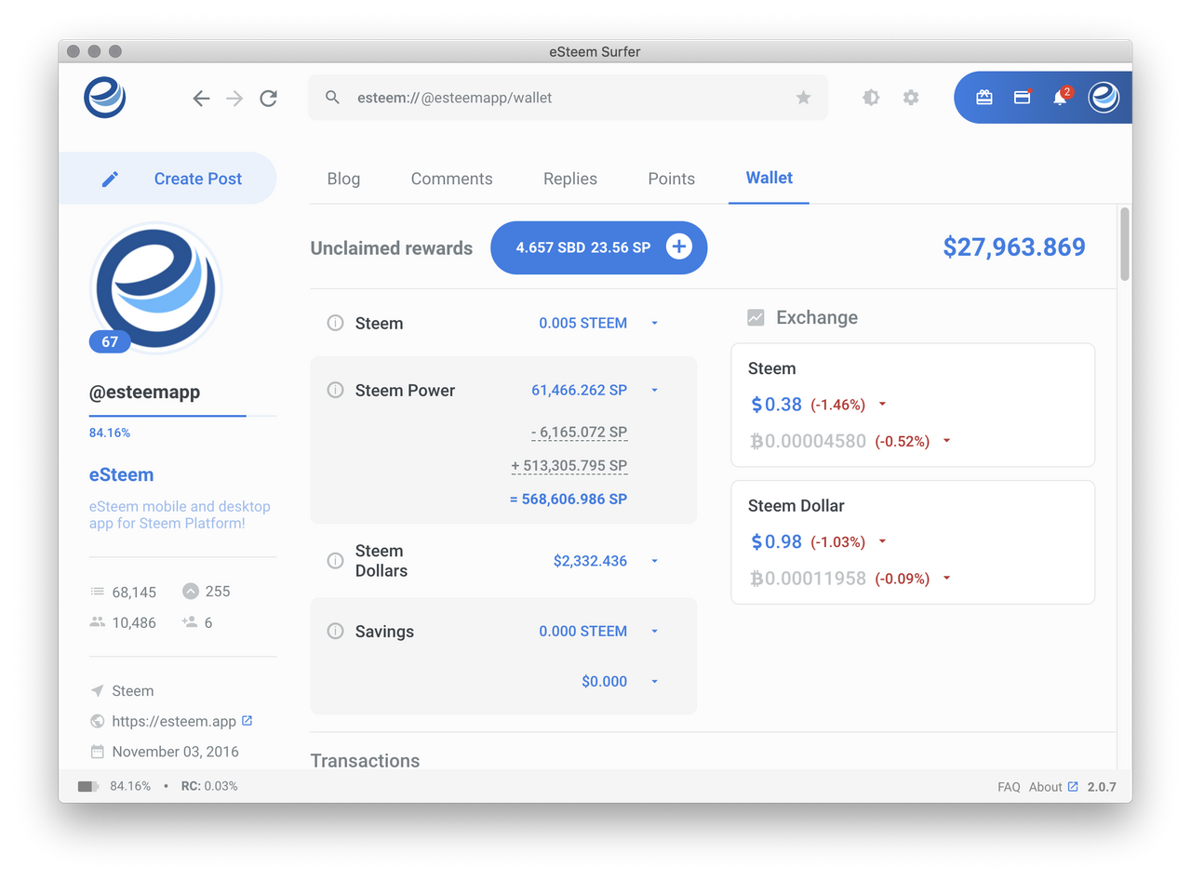The width and height of the screenshot is (1191, 880).
Task: Select the Wallet tab
Action: 769,178
